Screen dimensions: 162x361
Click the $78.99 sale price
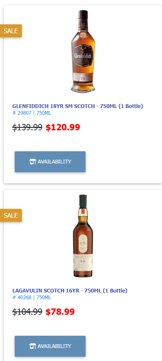[x=60, y=312]
